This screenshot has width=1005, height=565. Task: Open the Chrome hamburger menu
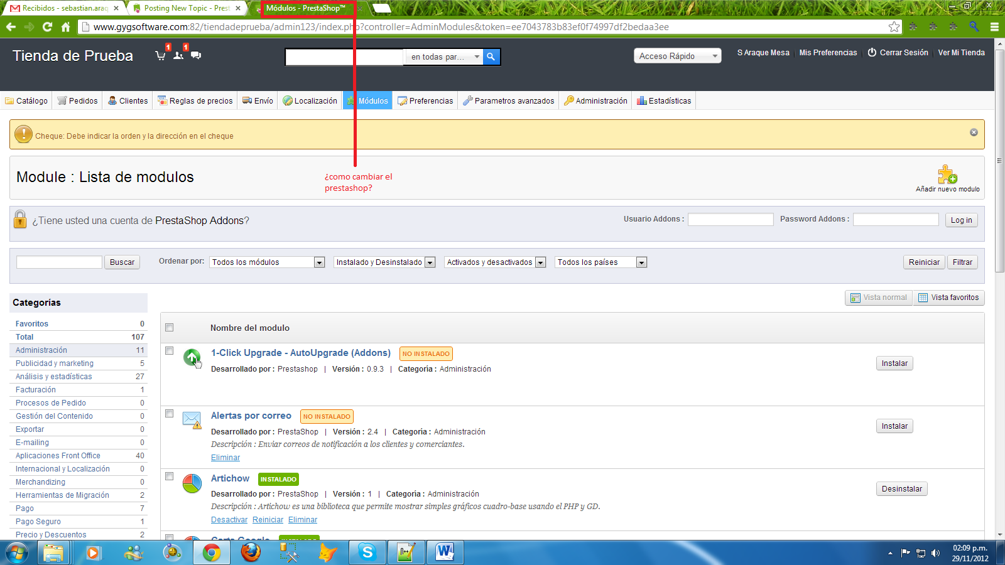click(x=994, y=26)
